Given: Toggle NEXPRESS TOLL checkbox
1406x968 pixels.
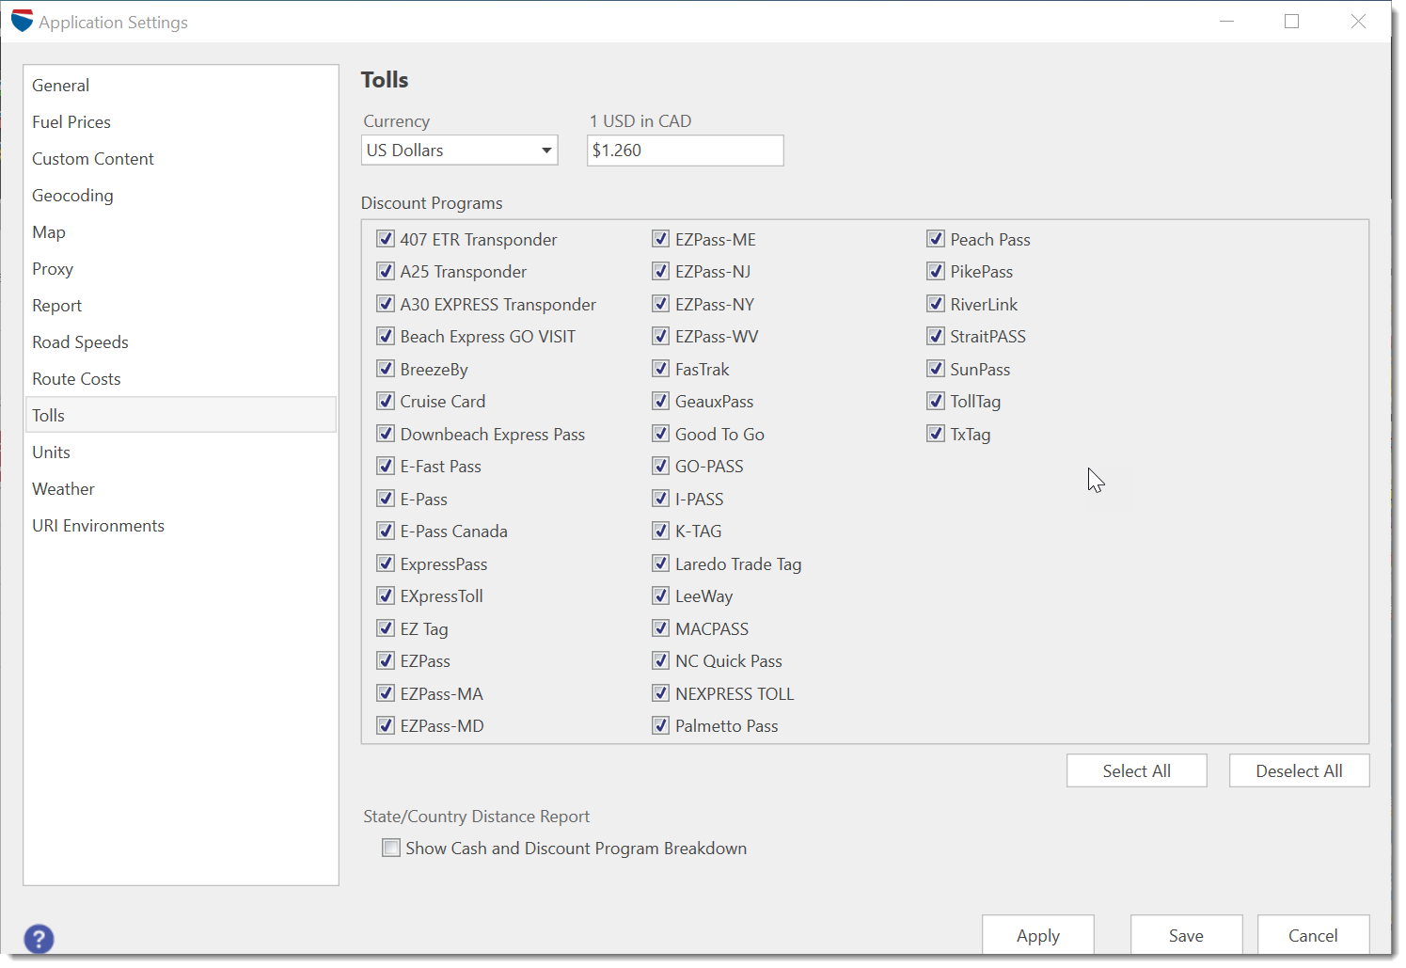Looking at the screenshot, I should tap(661, 693).
